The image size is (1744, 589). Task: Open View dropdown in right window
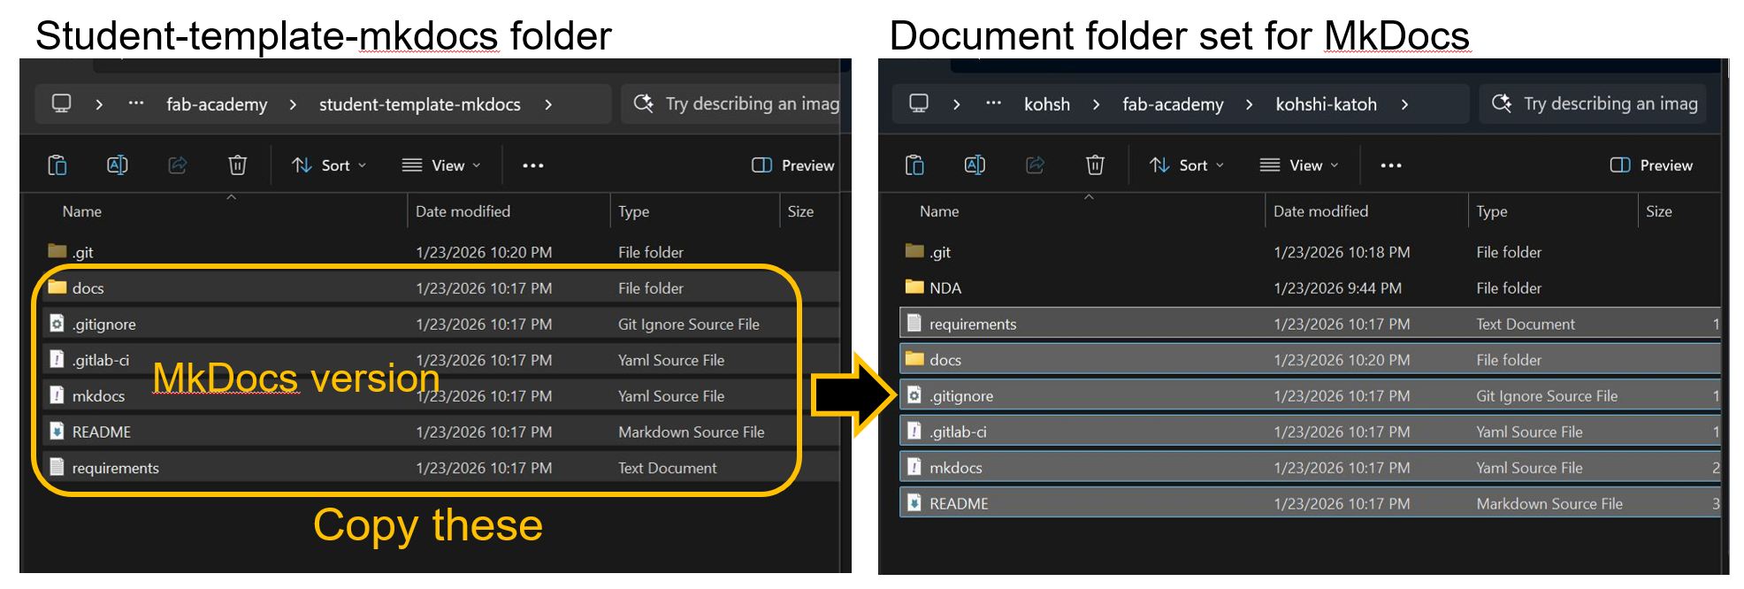tap(1299, 165)
